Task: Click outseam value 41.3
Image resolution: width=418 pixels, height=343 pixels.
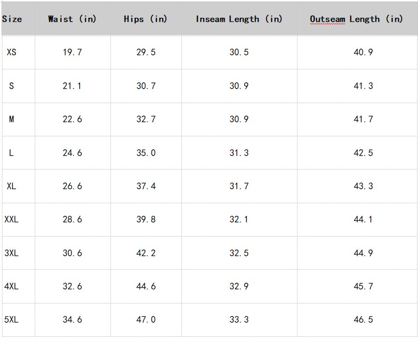Action: coord(363,86)
